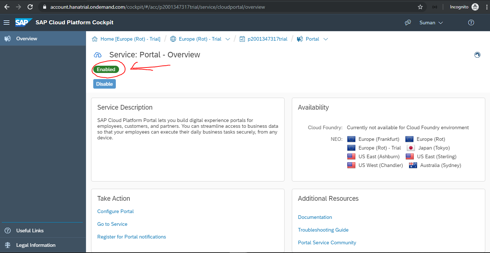
Task: Click the SAP logo
Action: tap(24, 23)
